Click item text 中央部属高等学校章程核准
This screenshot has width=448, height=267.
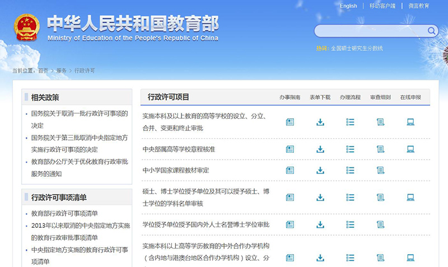click(x=179, y=149)
